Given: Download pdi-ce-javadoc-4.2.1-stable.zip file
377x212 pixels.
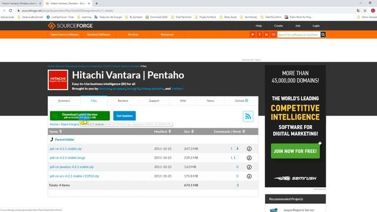Looking at the screenshot, I should pyautogui.click(x=72, y=167).
